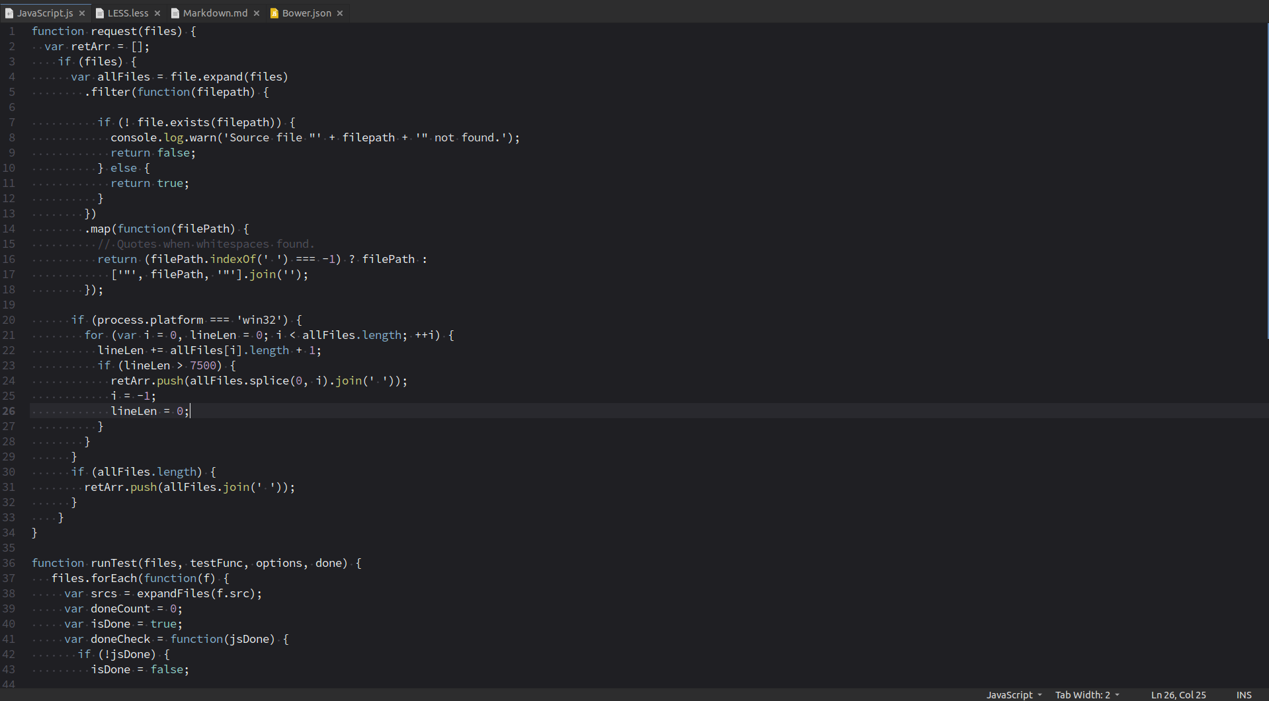Viewport: 1269px width, 701px height.
Task: Close the Markdown.md tab
Action: click(x=257, y=13)
